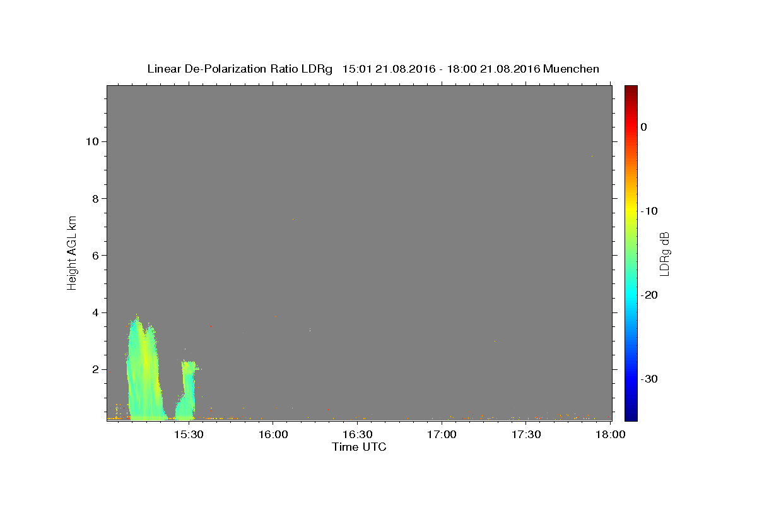Click the plot title 'Linear De-Polarization Ratio LDRg'
Viewport: 757px width, 505px height.
pos(240,69)
